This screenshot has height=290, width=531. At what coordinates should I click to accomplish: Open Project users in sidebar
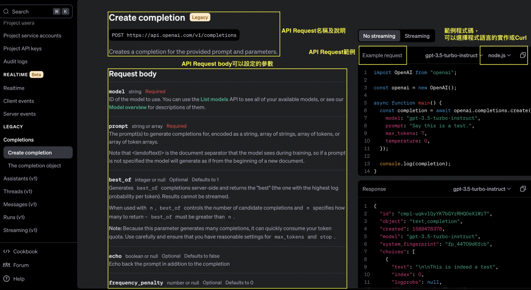(x=19, y=23)
